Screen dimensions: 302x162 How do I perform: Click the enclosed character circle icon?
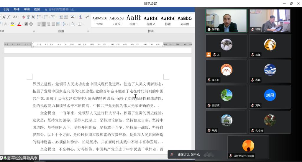click(x=31, y=24)
